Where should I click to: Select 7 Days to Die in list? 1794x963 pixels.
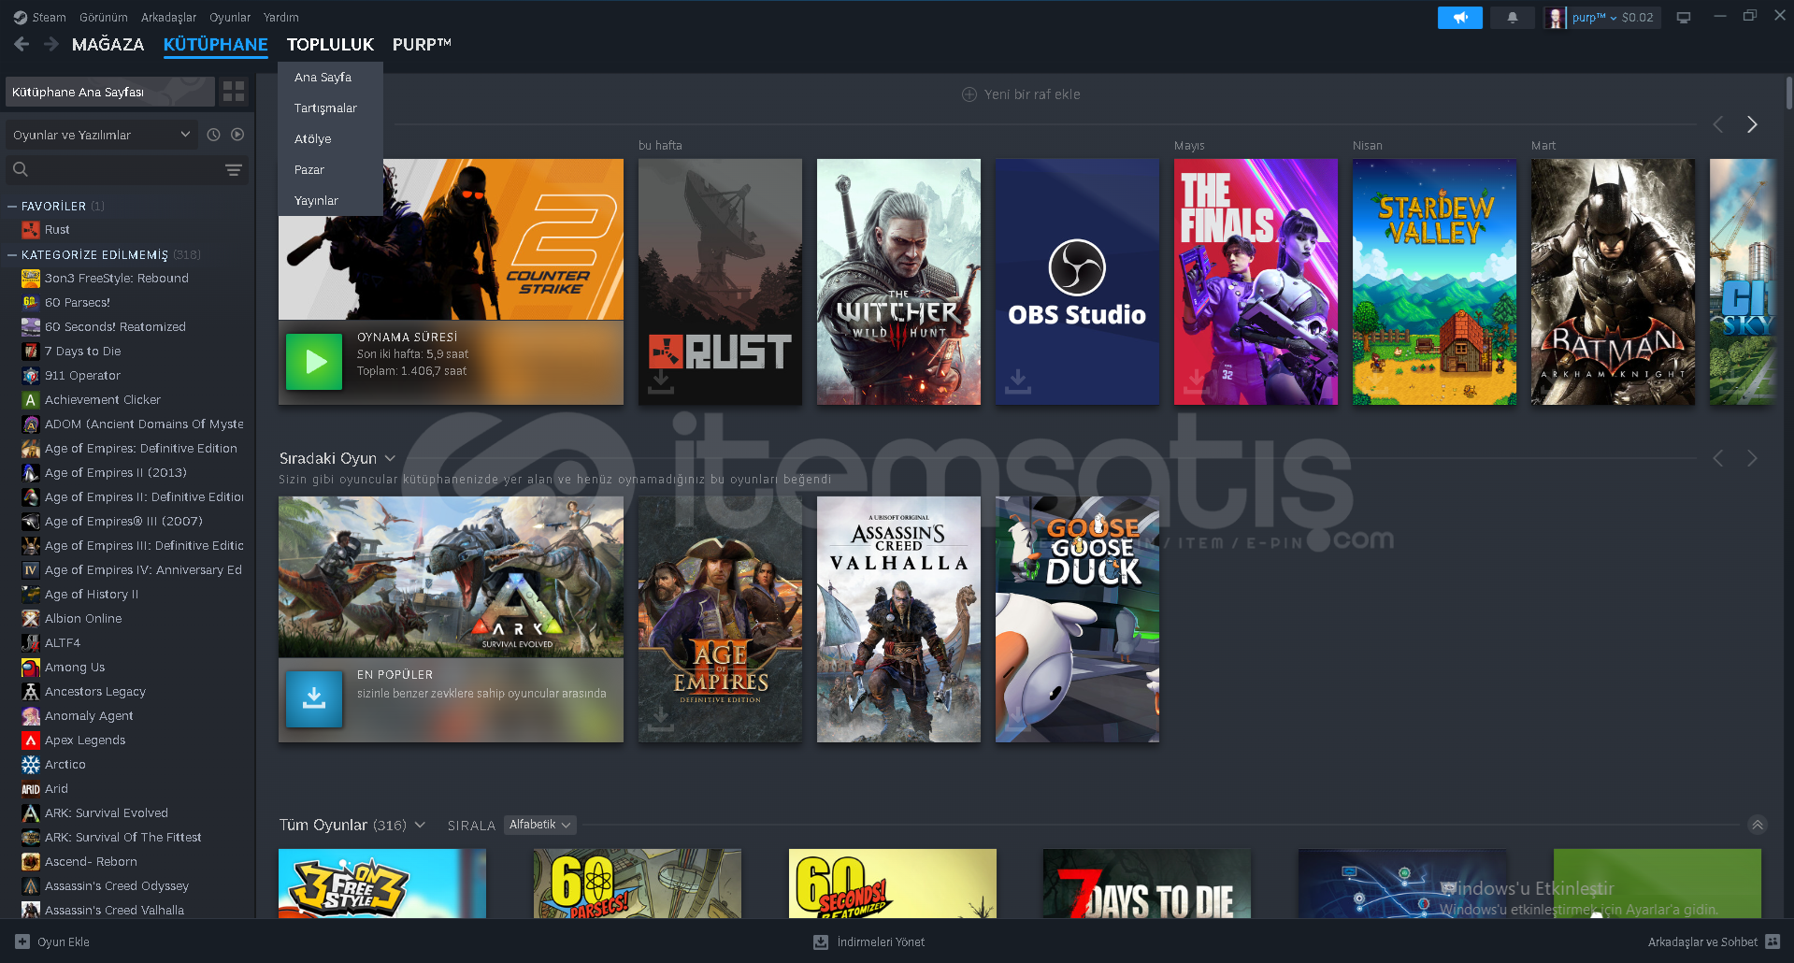tap(82, 351)
